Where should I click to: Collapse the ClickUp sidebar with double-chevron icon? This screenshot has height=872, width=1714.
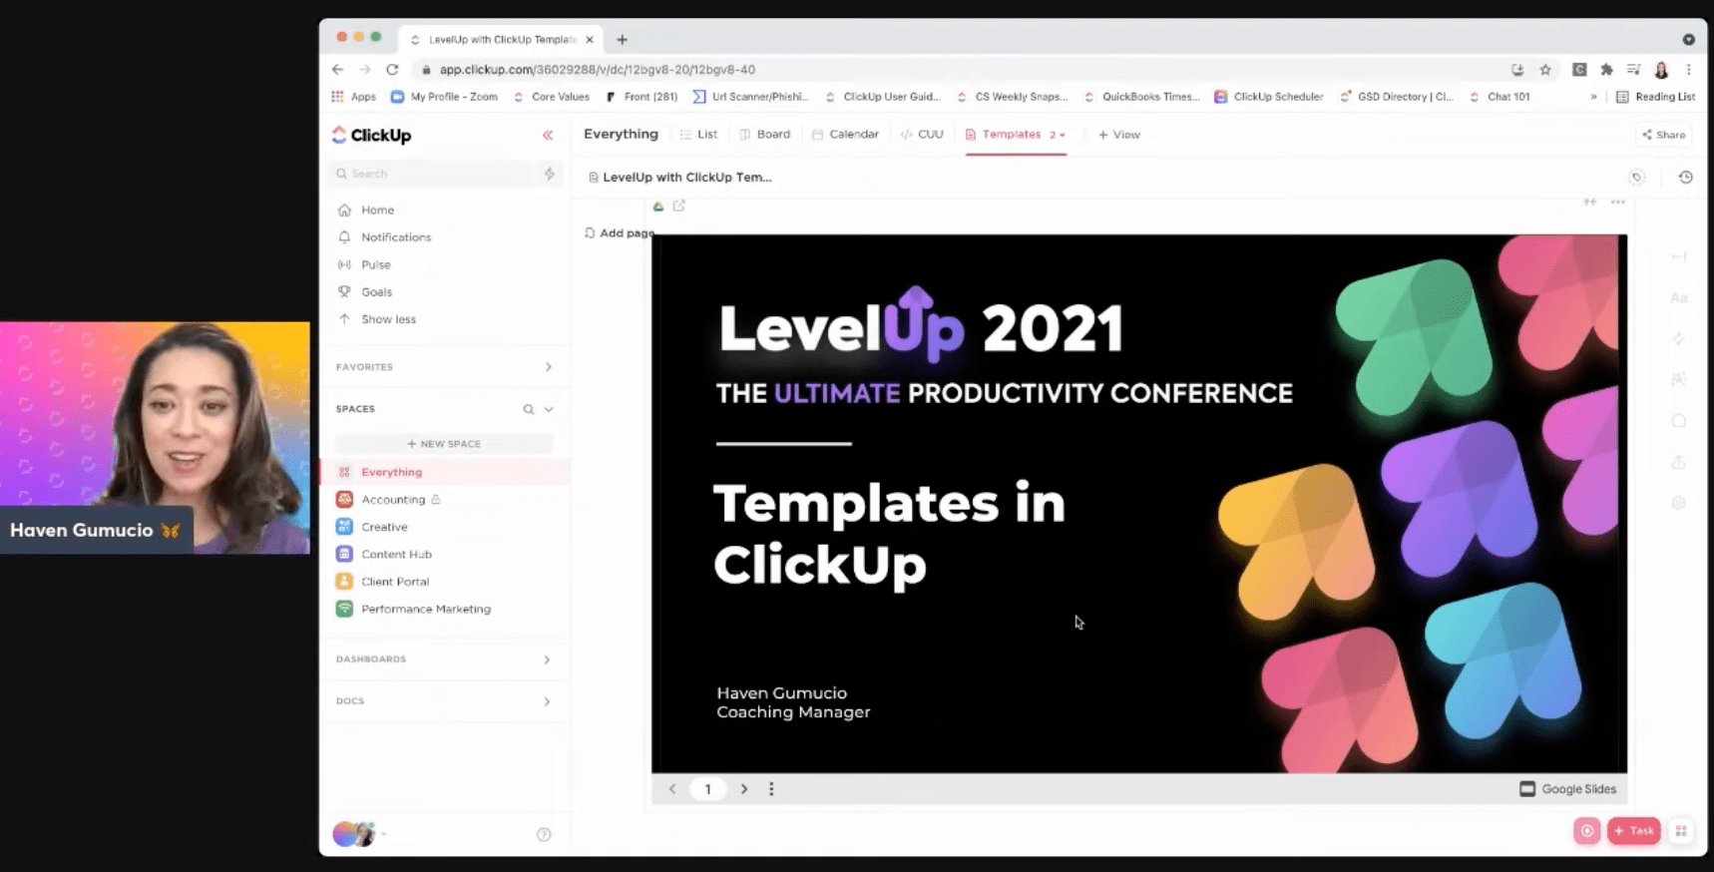coord(548,135)
